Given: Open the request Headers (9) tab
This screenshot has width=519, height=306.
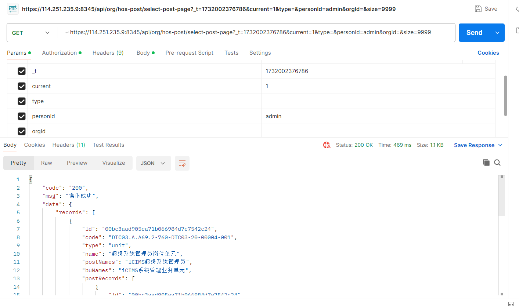Looking at the screenshot, I should point(108,53).
